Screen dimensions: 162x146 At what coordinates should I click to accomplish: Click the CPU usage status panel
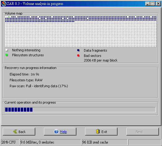pyautogui.click(x=10, y=142)
